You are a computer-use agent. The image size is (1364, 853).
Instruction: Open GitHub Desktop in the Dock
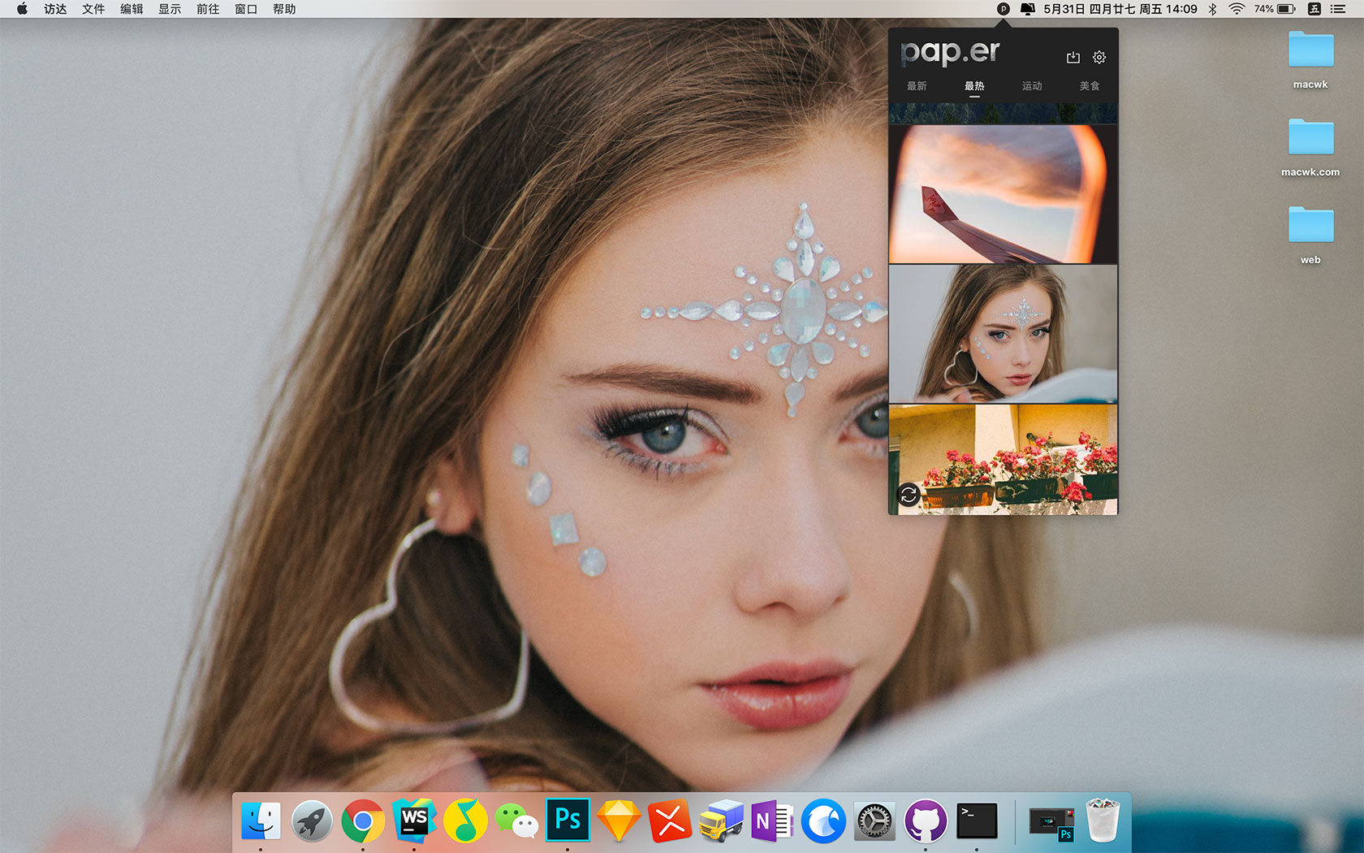click(926, 821)
